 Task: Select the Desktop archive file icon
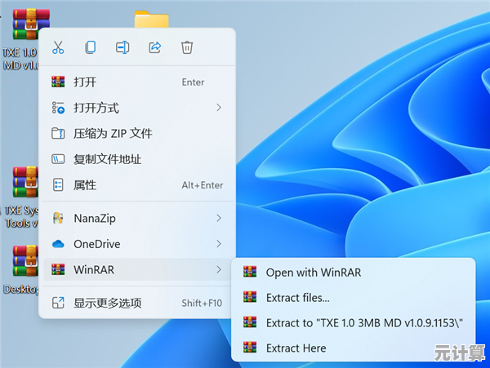click(24, 263)
